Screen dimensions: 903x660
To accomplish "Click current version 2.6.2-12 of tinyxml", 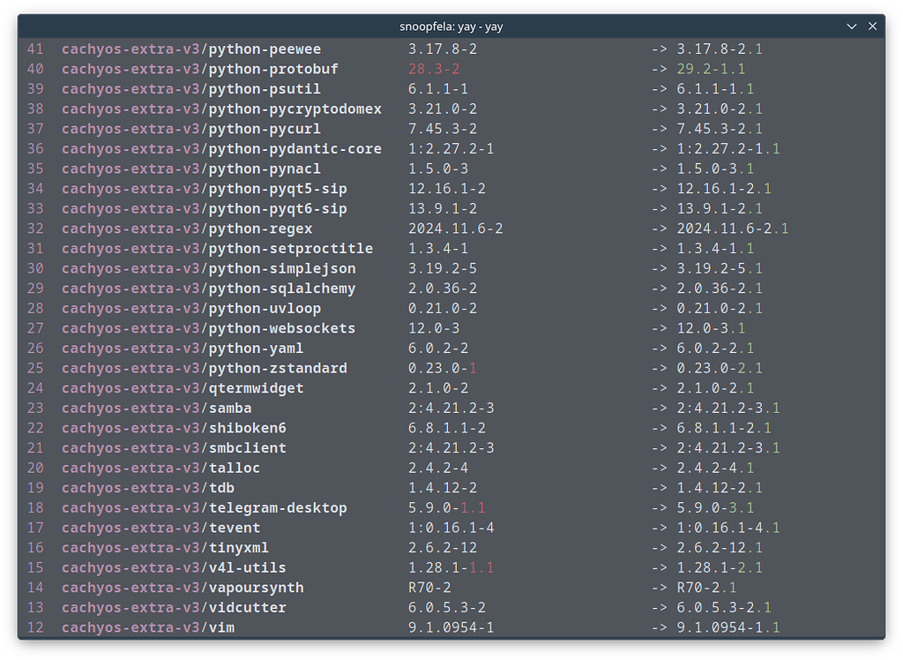I will pyautogui.click(x=443, y=548).
